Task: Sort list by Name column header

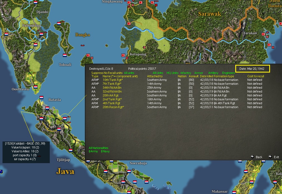Action: tap(120, 76)
